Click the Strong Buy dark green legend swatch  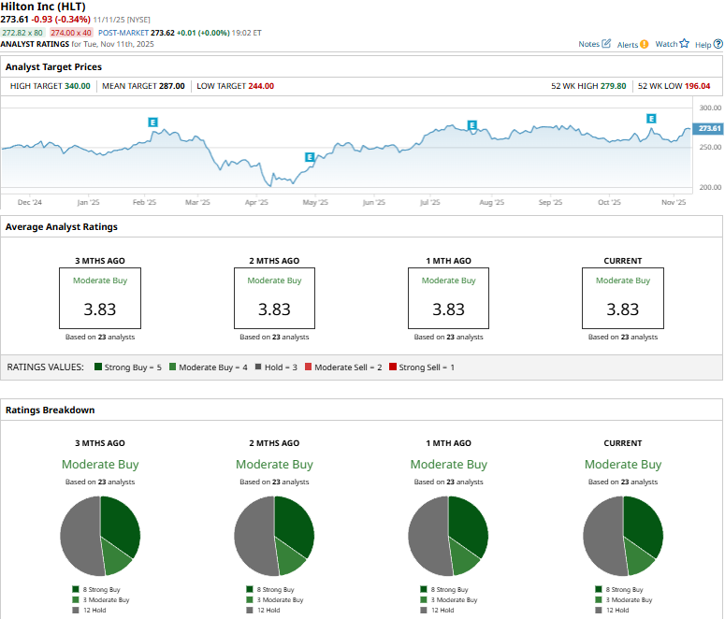pyautogui.click(x=98, y=367)
